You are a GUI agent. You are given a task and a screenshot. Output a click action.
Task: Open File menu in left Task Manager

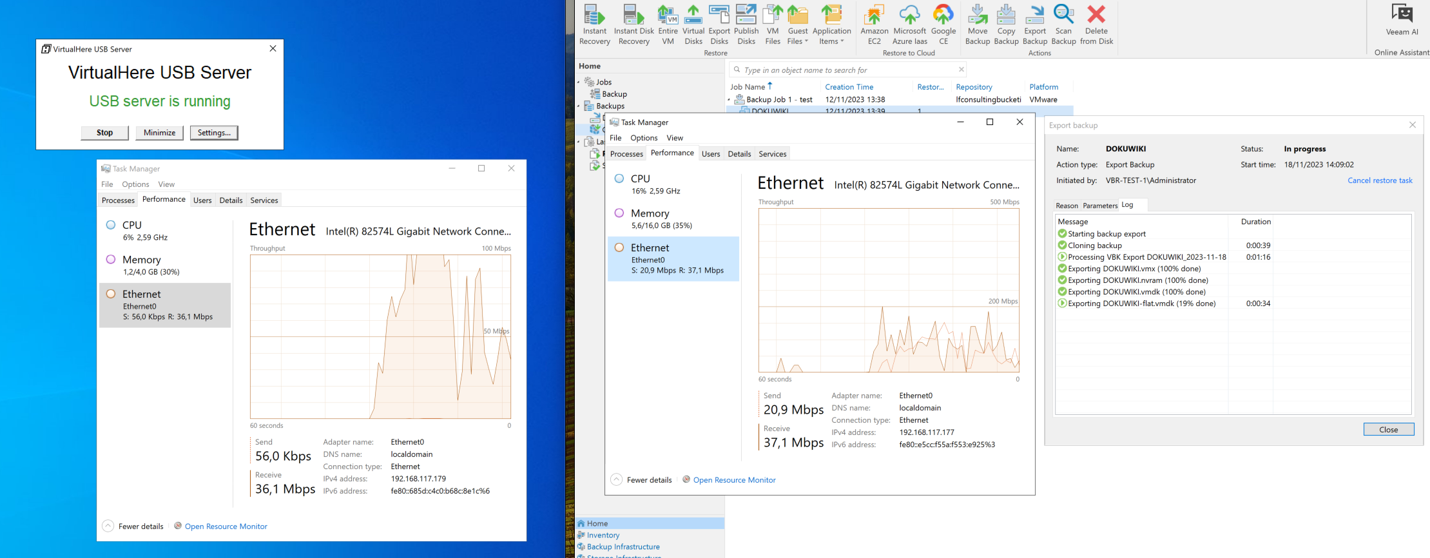pos(107,184)
